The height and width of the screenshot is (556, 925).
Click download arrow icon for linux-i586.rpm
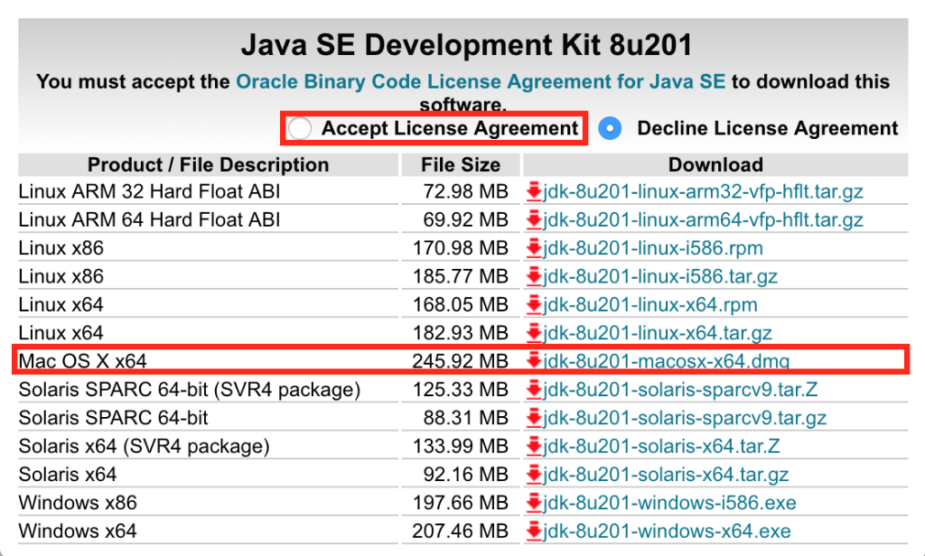tap(534, 248)
